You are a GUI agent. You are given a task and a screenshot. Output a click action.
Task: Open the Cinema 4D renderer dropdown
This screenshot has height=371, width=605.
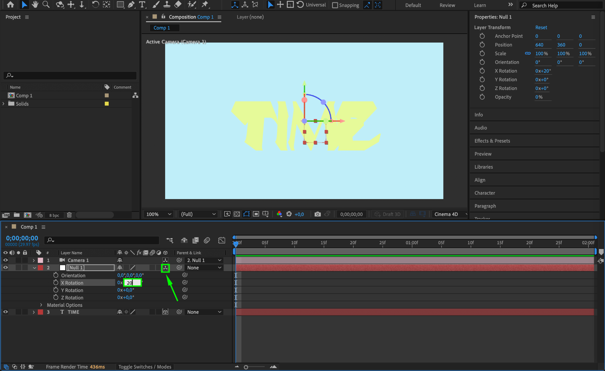point(450,214)
